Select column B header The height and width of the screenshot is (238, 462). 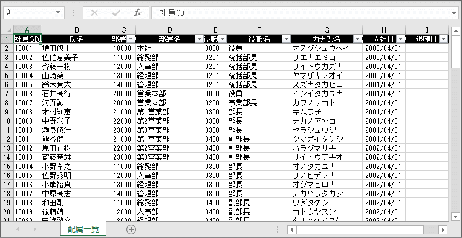(x=77, y=30)
